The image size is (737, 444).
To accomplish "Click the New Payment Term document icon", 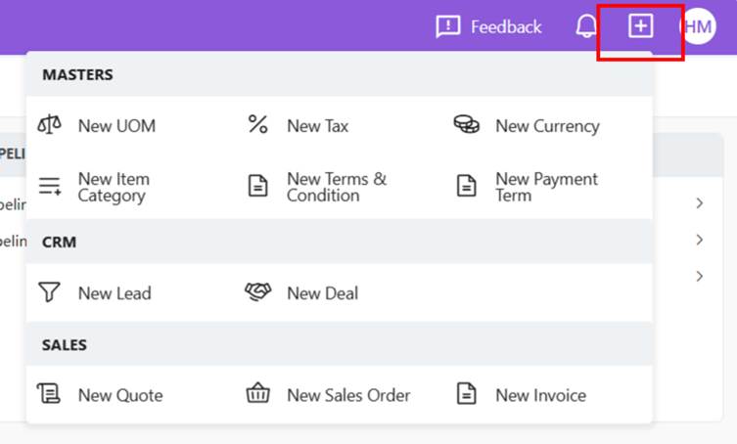I will (x=467, y=186).
